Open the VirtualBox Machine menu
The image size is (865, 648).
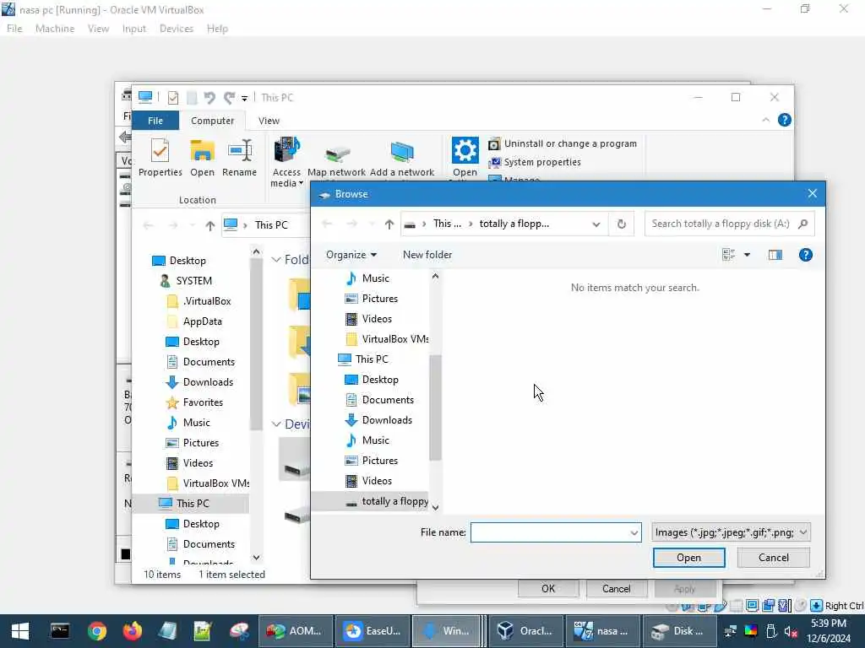click(55, 29)
